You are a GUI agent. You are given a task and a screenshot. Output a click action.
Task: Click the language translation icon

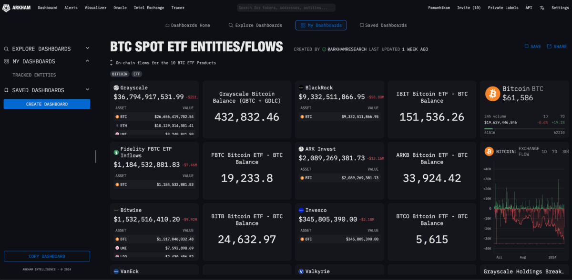pyautogui.click(x=542, y=8)
